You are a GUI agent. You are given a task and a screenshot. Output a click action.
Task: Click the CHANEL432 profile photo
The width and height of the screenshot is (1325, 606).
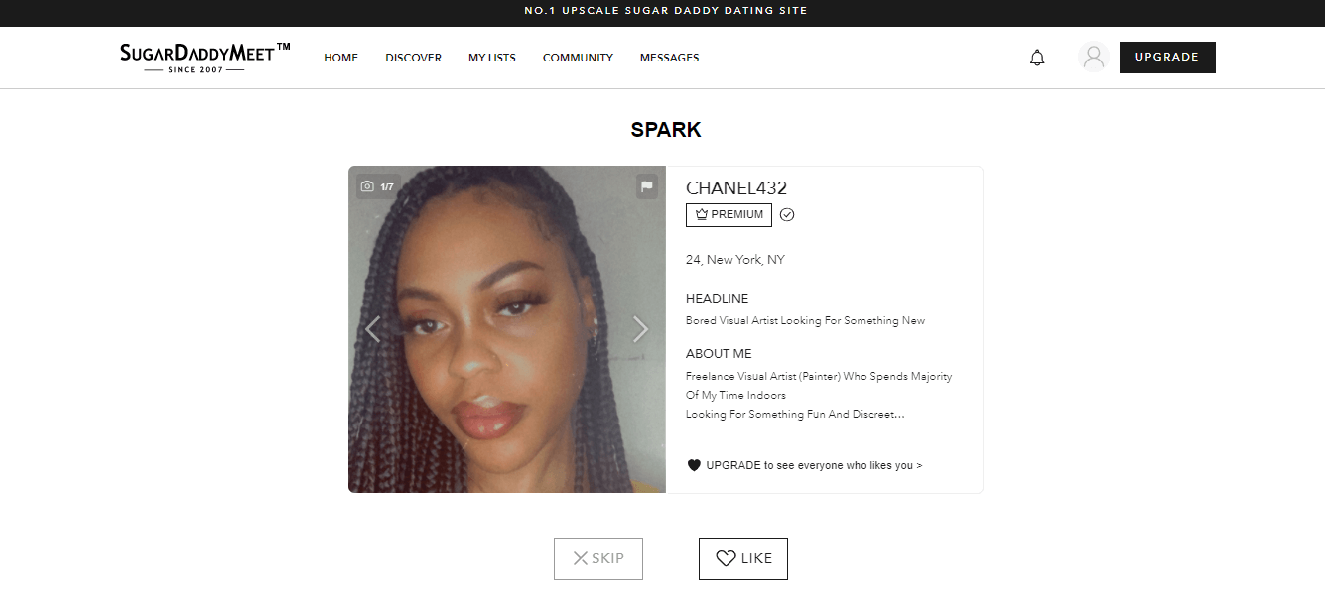(x=507, y=329)
